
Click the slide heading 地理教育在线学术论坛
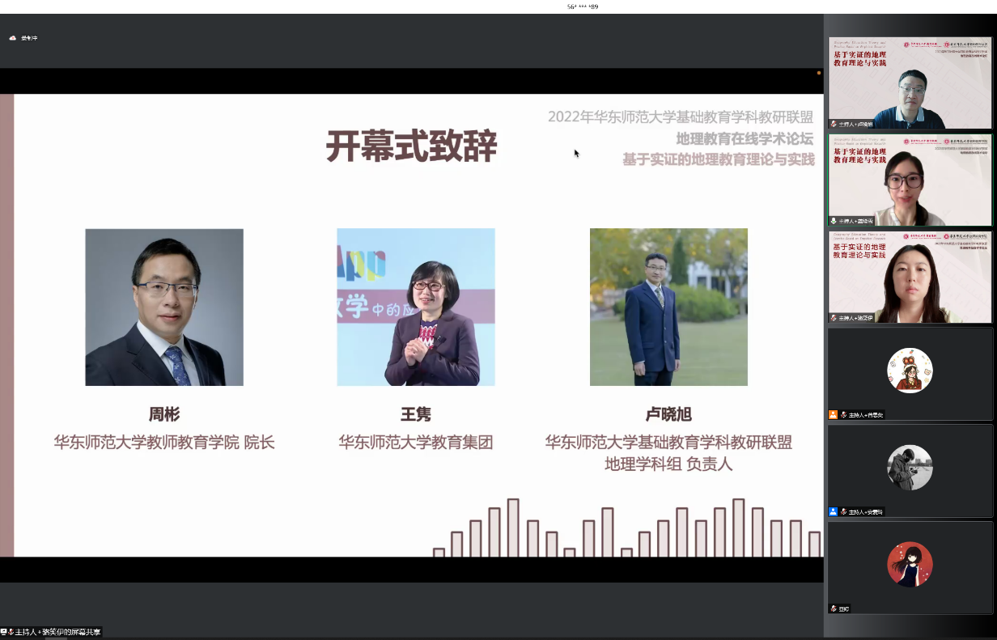pyautogui.click(x=745, y=138)
